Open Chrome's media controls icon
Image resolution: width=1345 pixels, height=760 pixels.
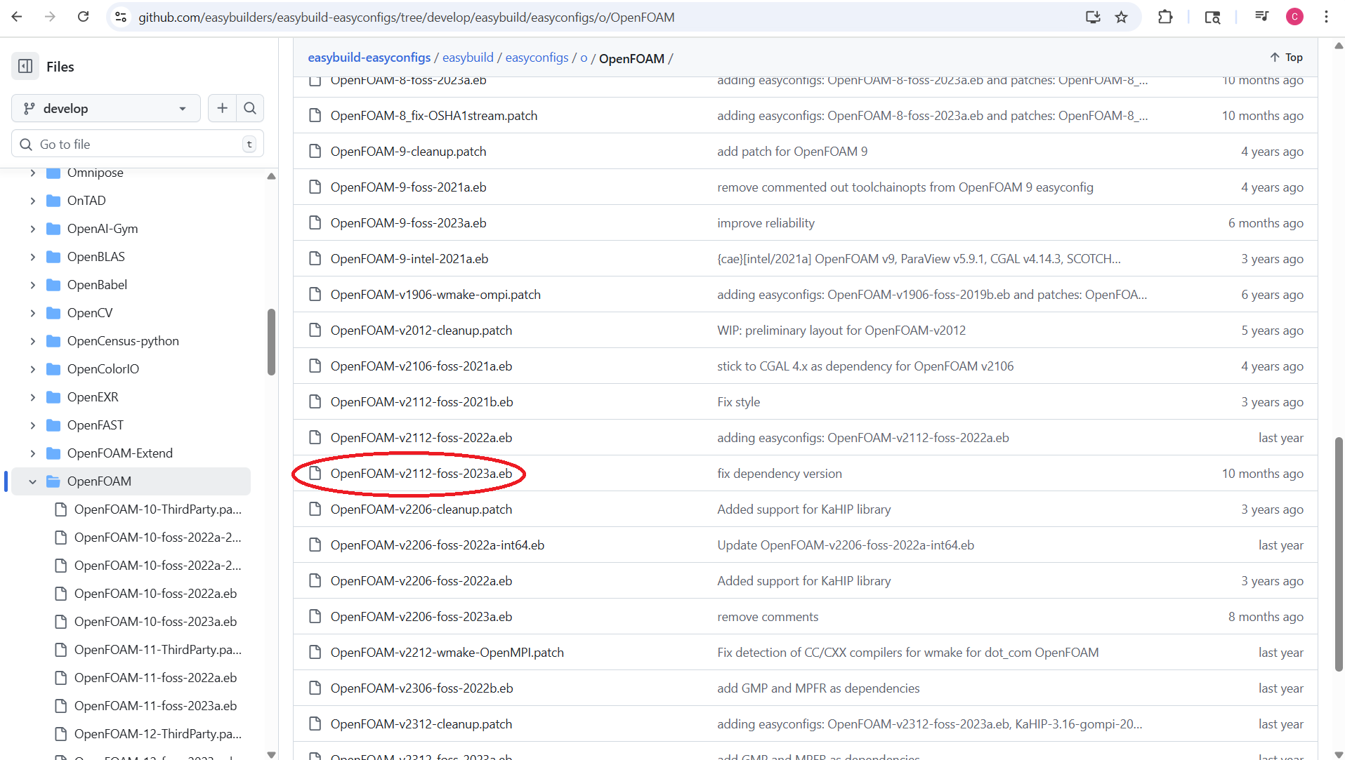[x=1261, y=17]
